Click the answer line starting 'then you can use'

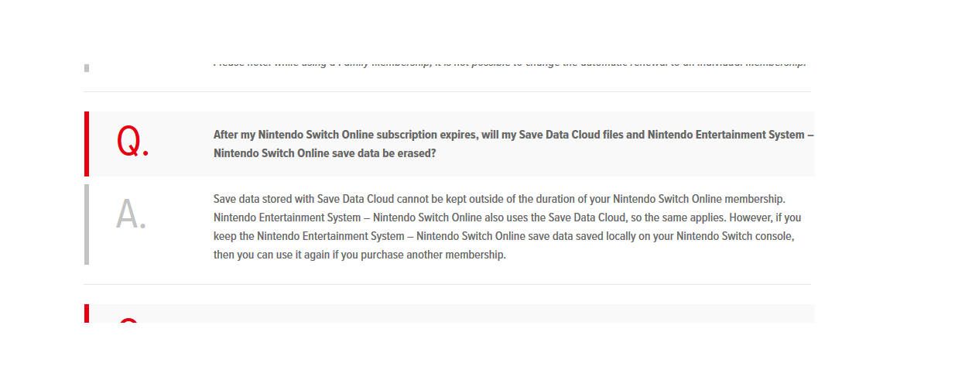[360, 255]
